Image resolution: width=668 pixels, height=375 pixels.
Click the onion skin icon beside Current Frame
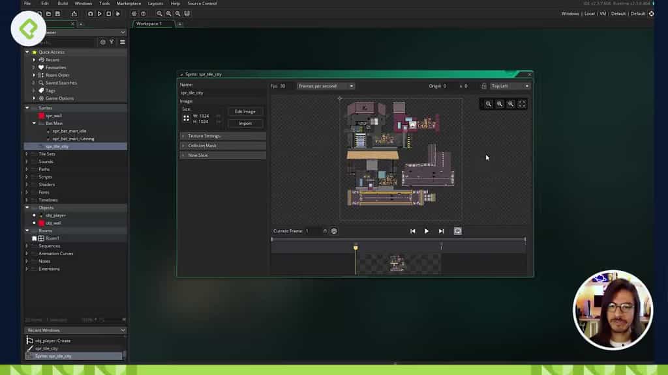pyautogui.click(x=334, y=230)
